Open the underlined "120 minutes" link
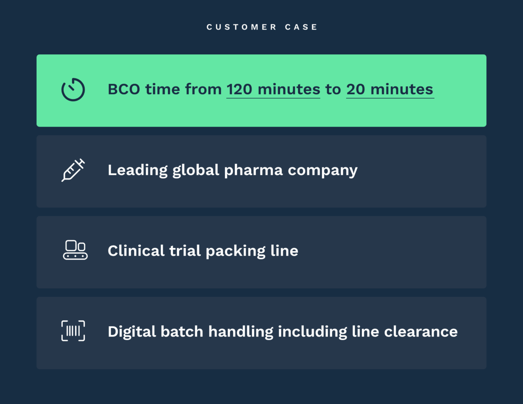 pos(273,90)
